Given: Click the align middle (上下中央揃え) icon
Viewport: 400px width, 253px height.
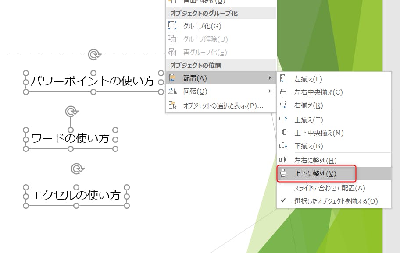Looking at the screenshot, I should (x=283, y=133).
